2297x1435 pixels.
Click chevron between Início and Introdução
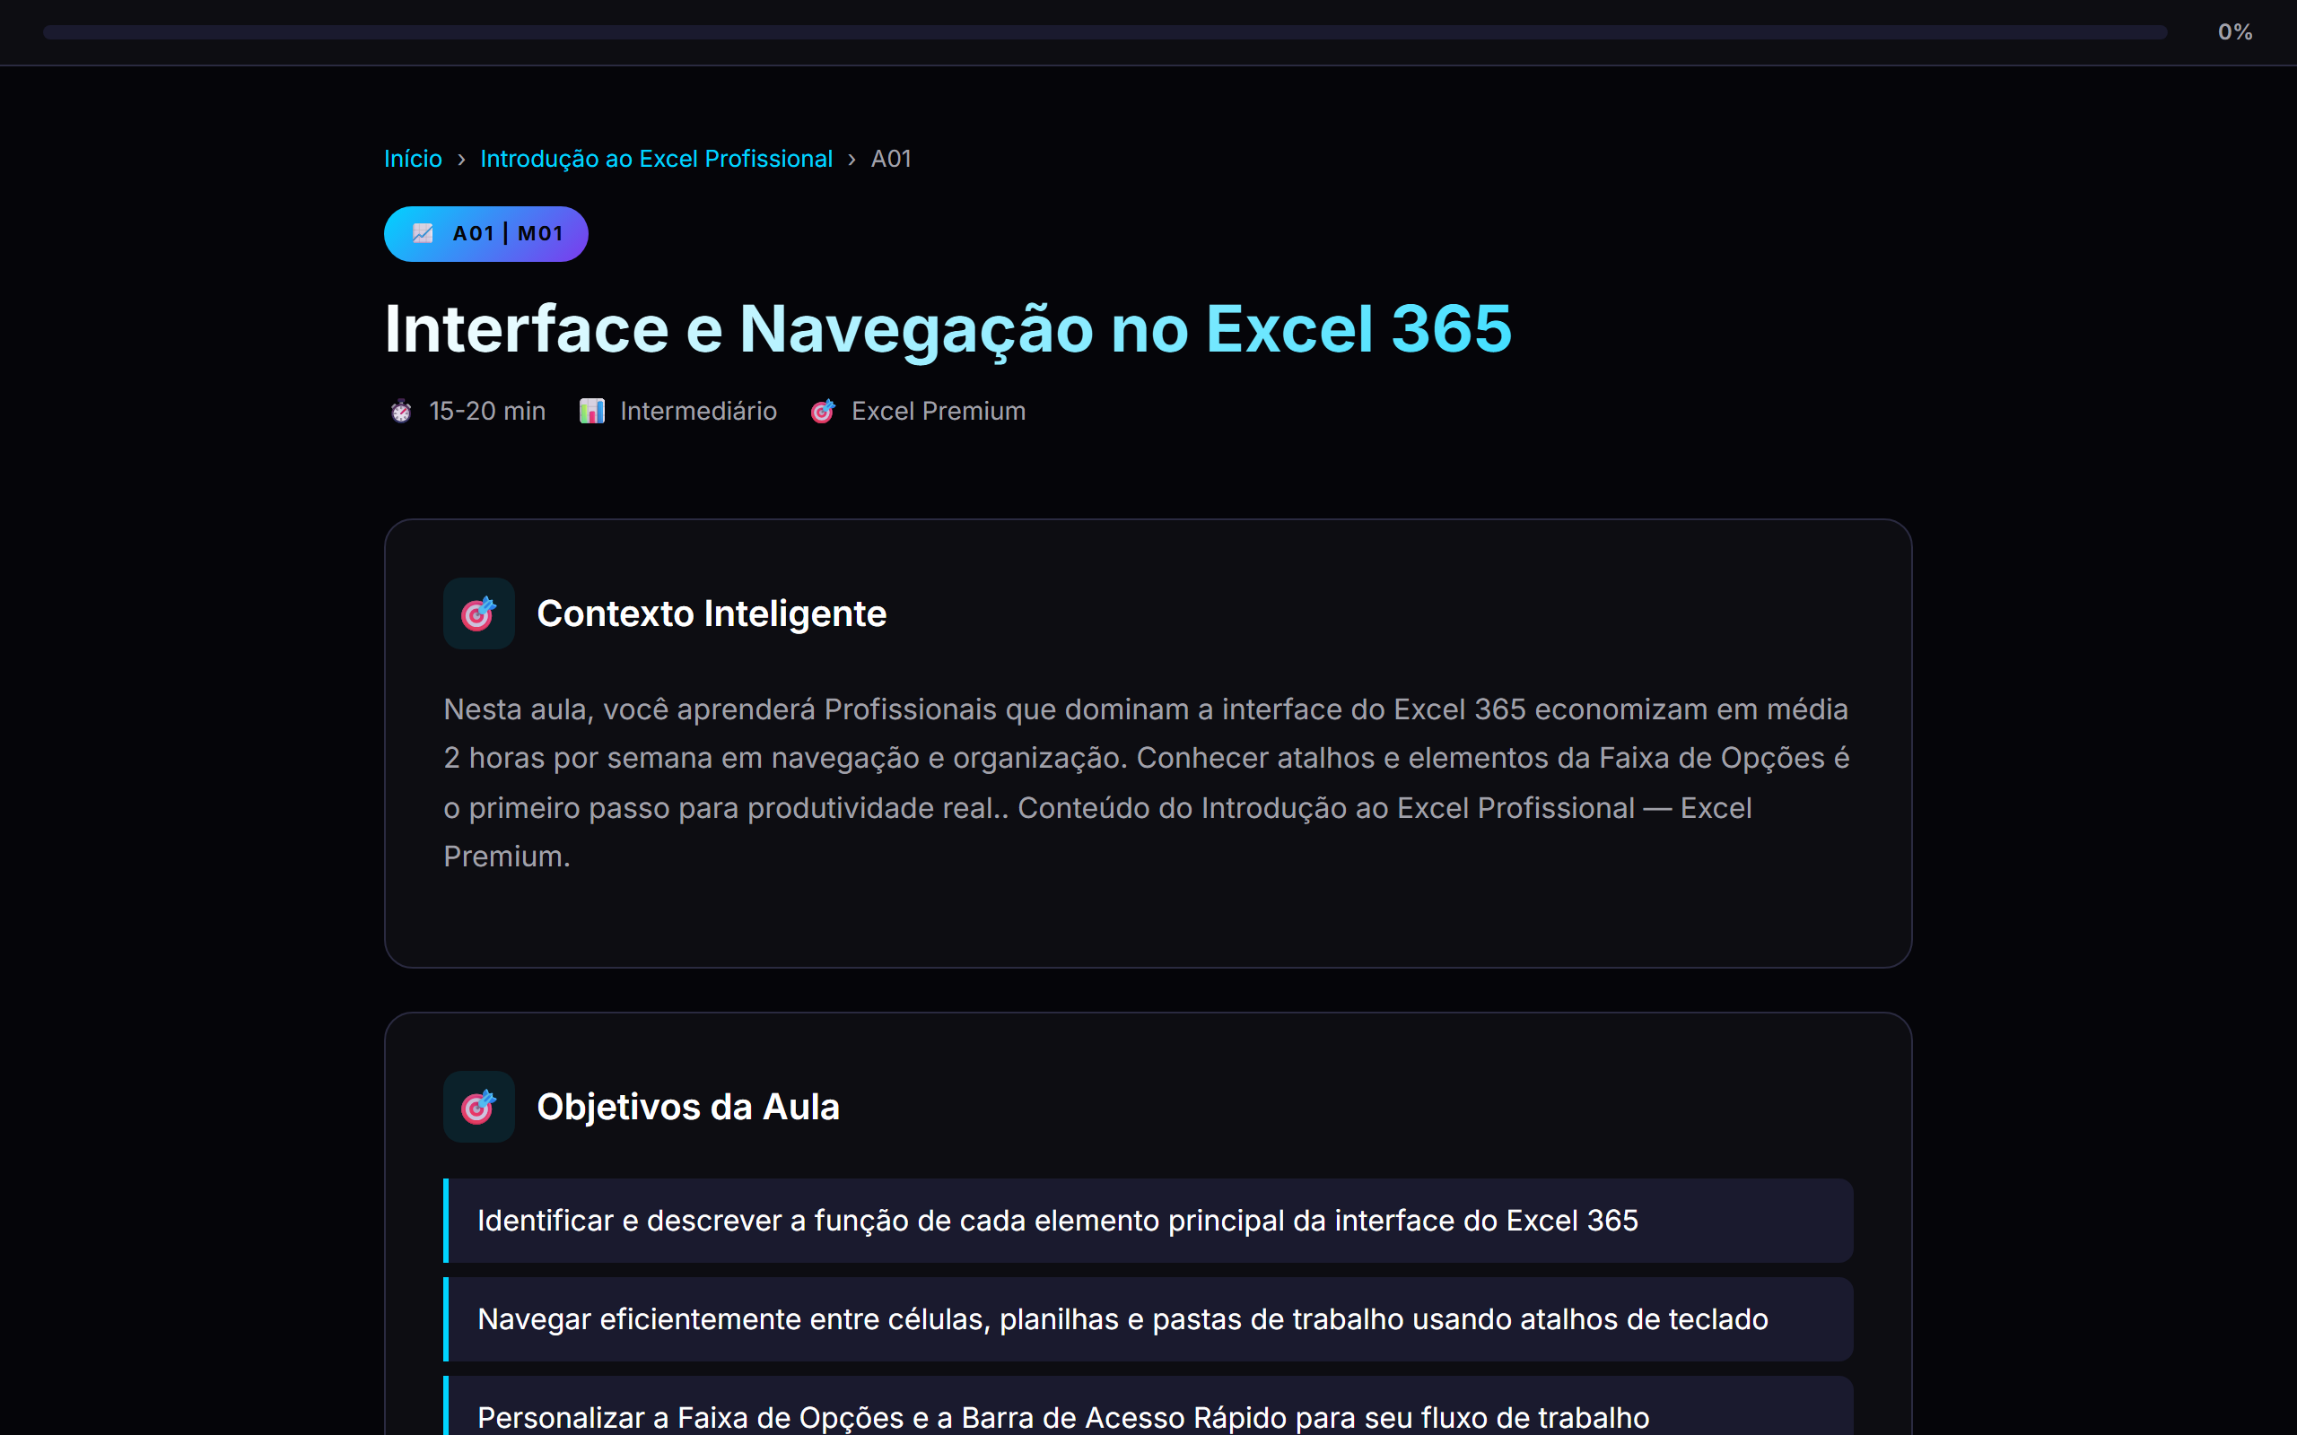[461, 160]
